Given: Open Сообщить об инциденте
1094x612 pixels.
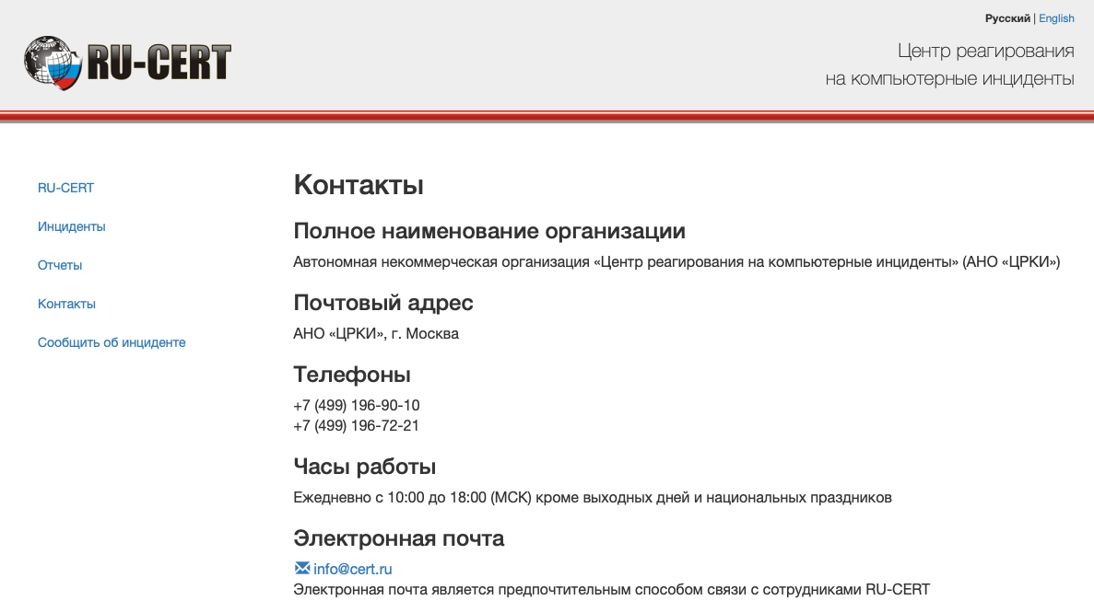Looking at the screenshot, I should tap(111, 342).
